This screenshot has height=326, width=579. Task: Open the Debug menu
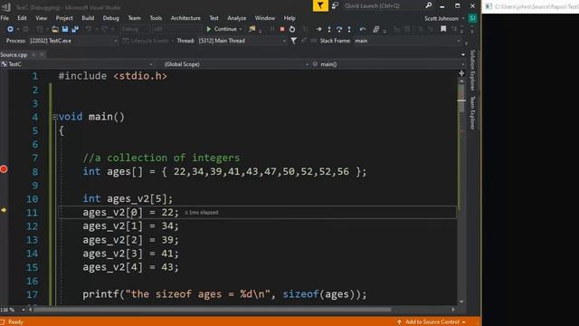(x=110, y=18)
